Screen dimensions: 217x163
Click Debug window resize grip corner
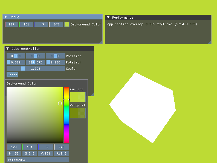pos(101,42)
